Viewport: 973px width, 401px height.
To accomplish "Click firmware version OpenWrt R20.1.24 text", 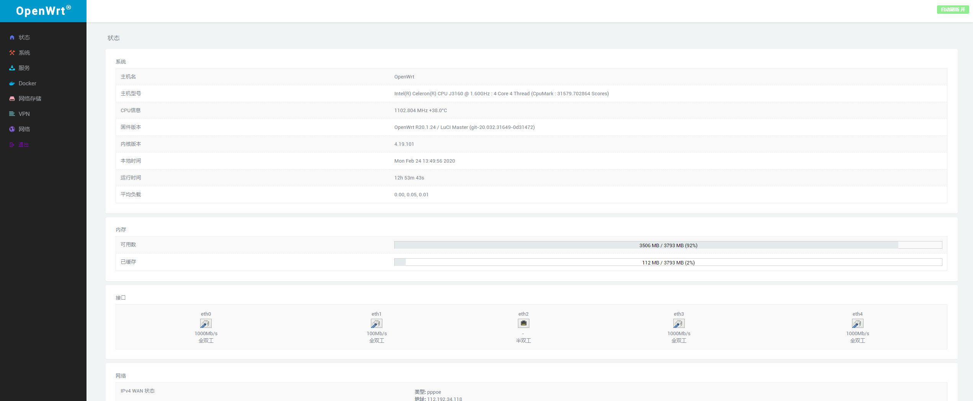I will coord(464,127).
